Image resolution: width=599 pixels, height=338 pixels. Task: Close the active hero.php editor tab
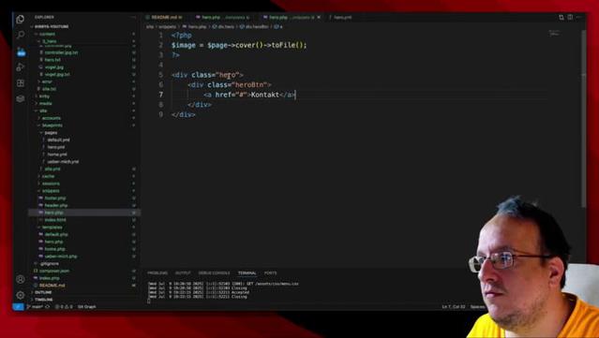point(319,17)
